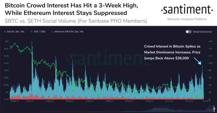Click the 'Market Dominance Increases, Price' annotation line
Screen dimensions: 217x113
pyautogui.click(x=172, y=52)
